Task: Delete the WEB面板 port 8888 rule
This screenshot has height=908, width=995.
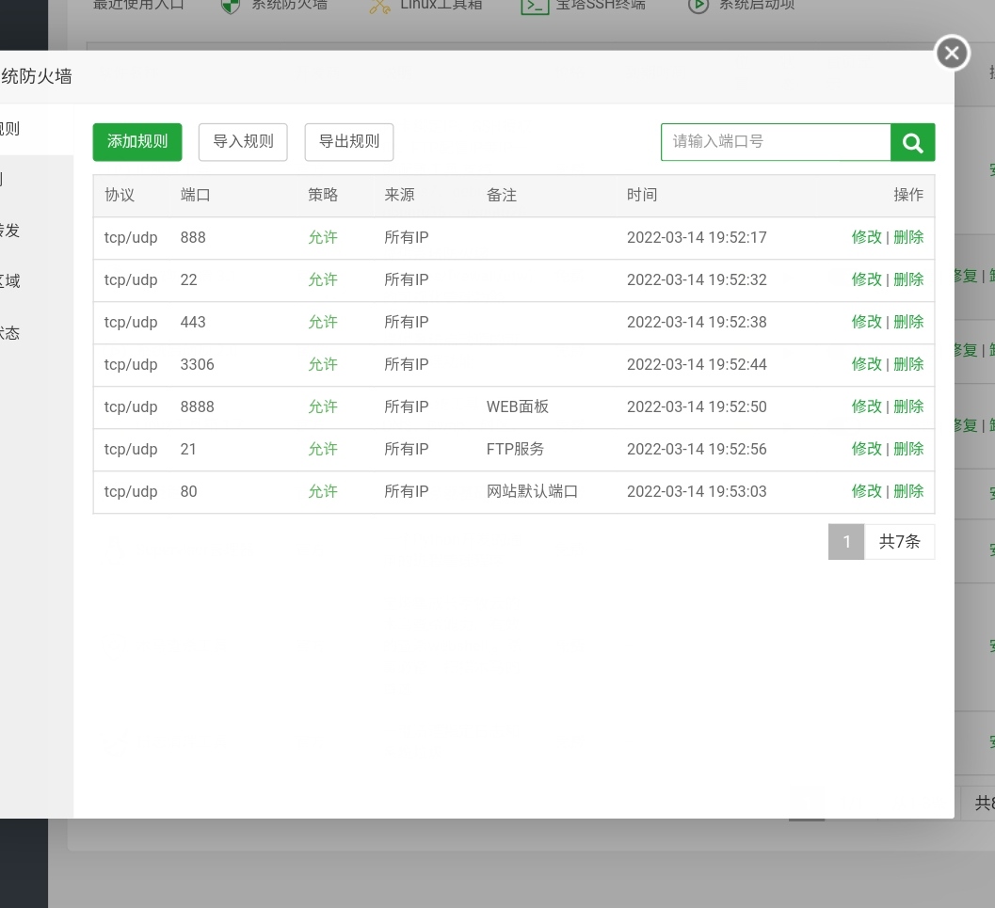Action: pyautogui.click(x=908, y=406)
